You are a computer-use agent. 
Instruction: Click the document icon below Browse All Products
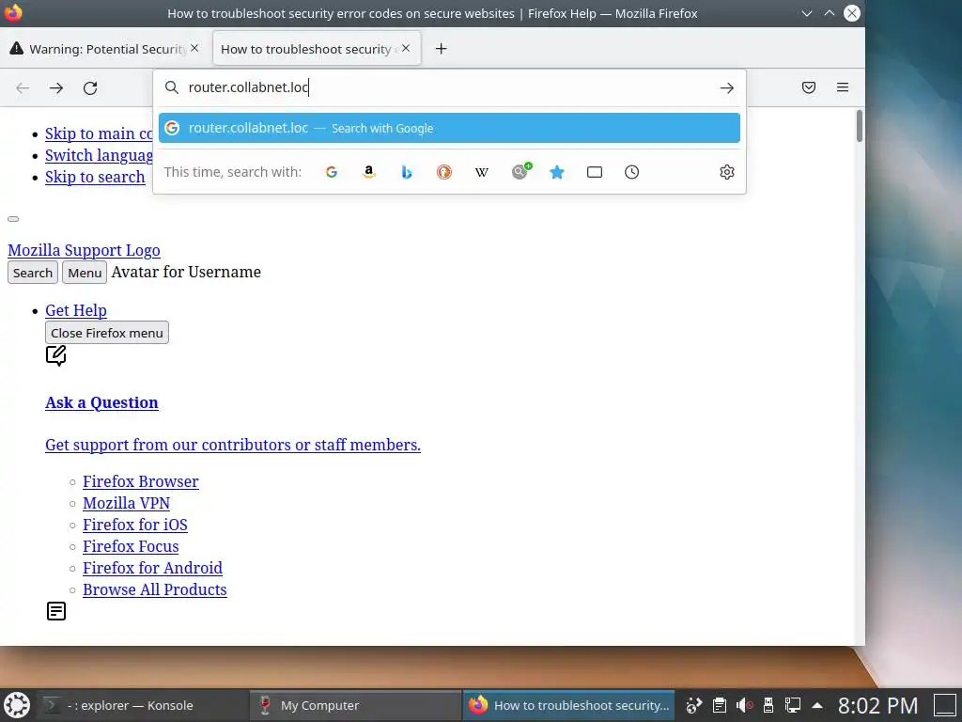[x=56, y=611]
